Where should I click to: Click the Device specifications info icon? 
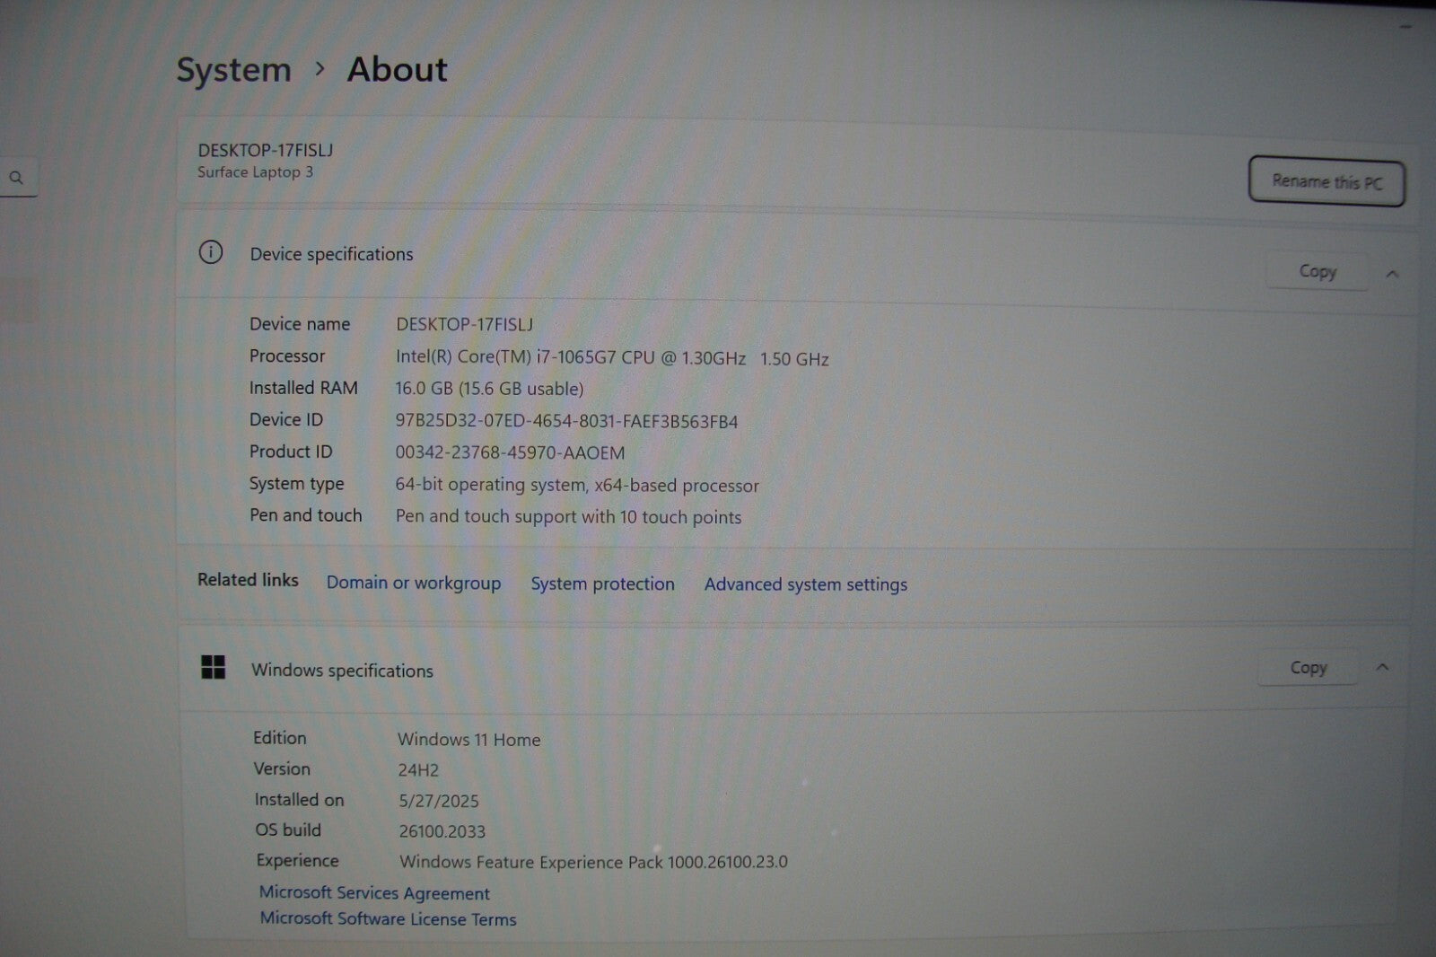[x=211, y=252]
